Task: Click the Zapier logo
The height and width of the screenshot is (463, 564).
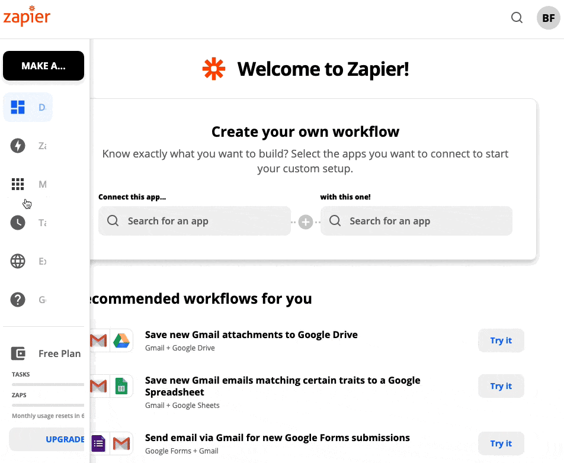Action: 27,16
